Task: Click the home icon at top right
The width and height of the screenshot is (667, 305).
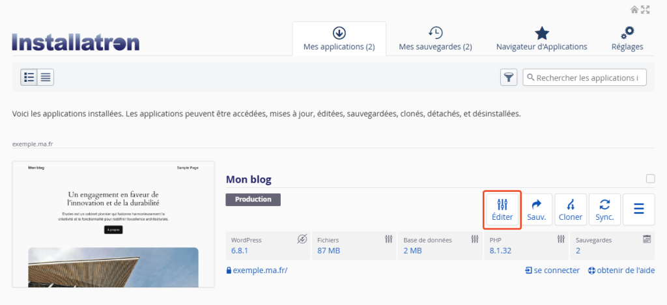Action: coord(634,10)
